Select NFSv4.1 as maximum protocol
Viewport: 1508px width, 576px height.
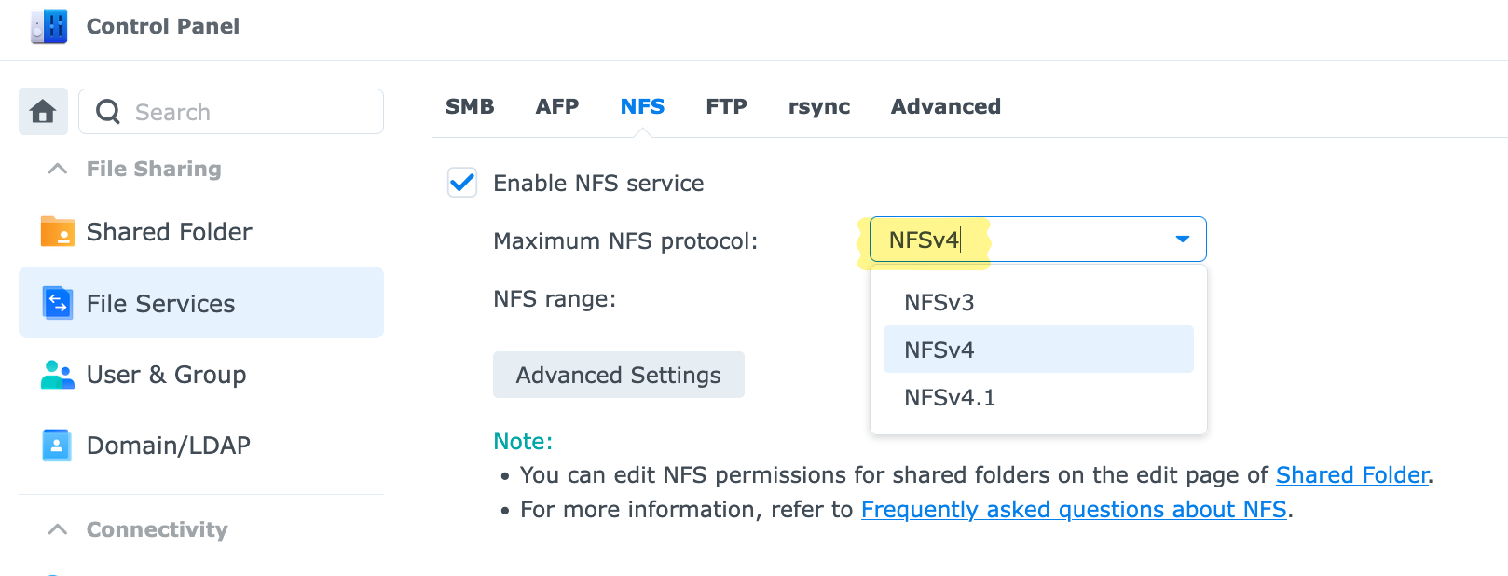pos(950,398)
